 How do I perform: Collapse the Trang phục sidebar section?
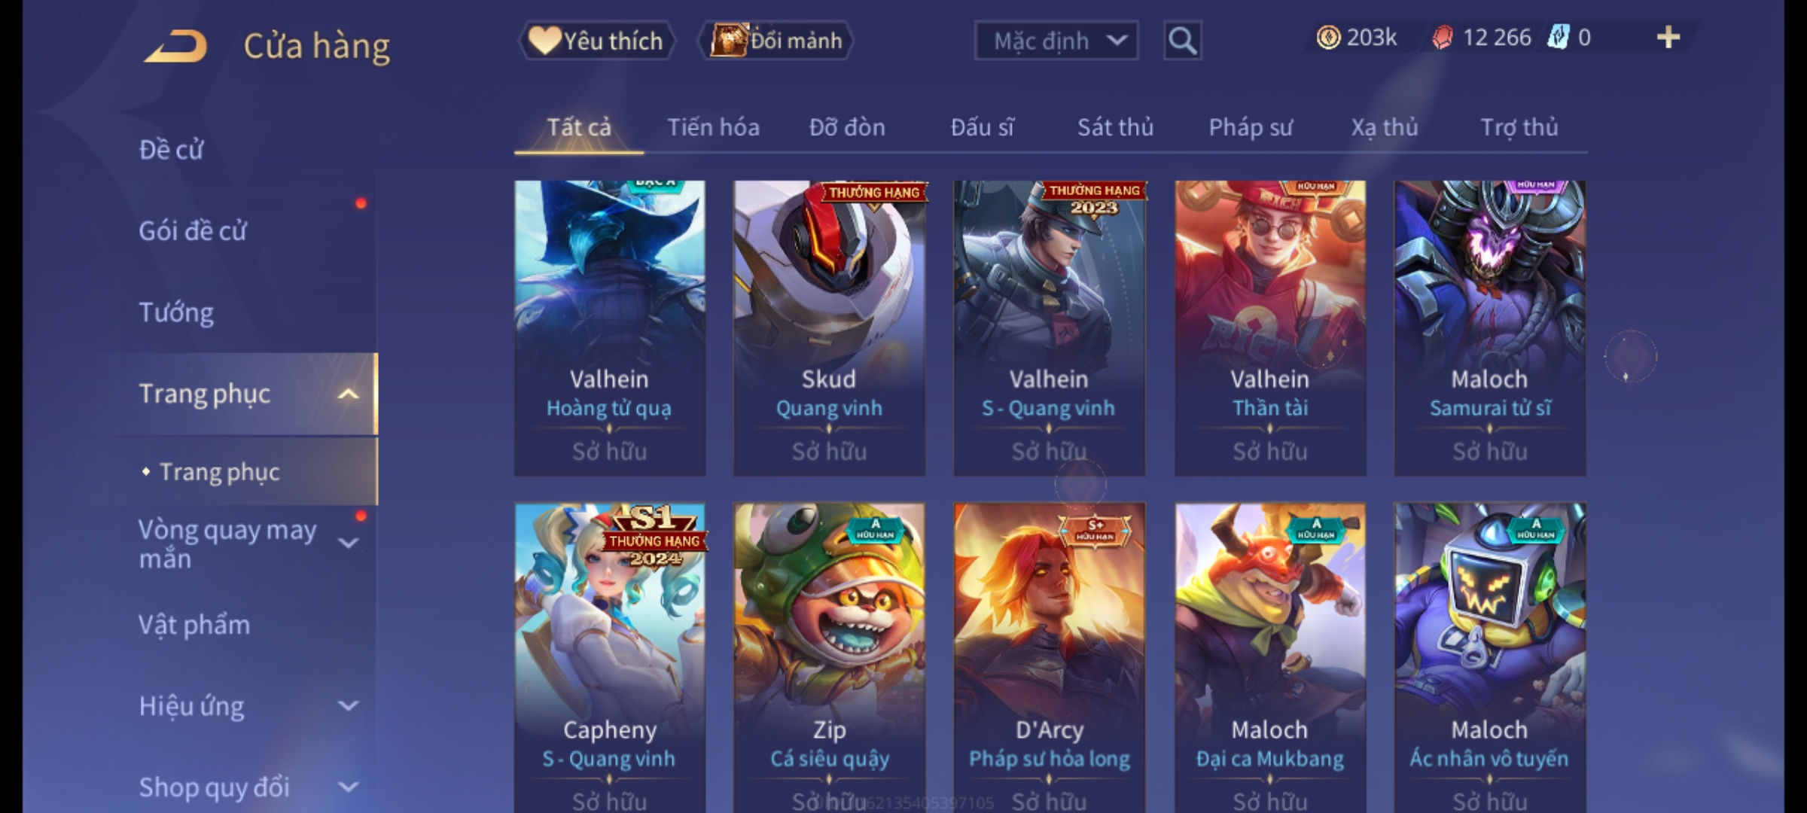pos(348,394)
